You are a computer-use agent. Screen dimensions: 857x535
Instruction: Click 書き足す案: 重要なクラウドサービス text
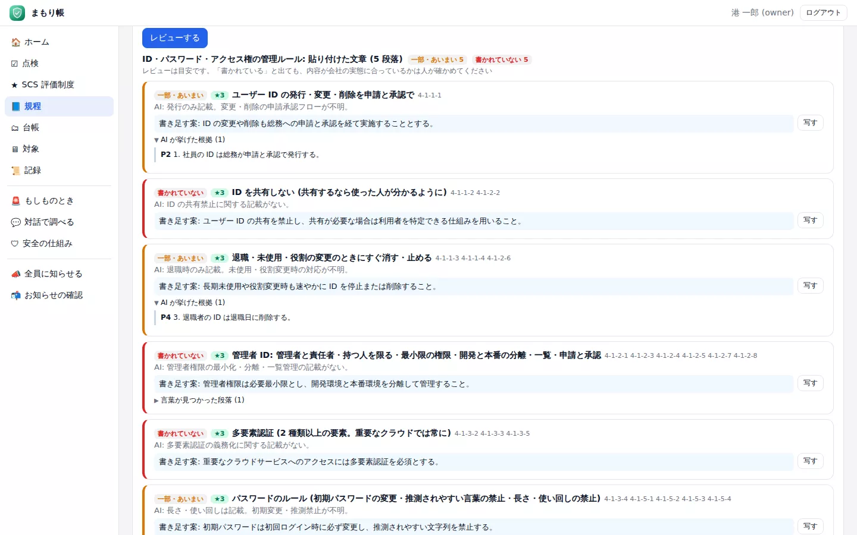click(x=300, y=462)
